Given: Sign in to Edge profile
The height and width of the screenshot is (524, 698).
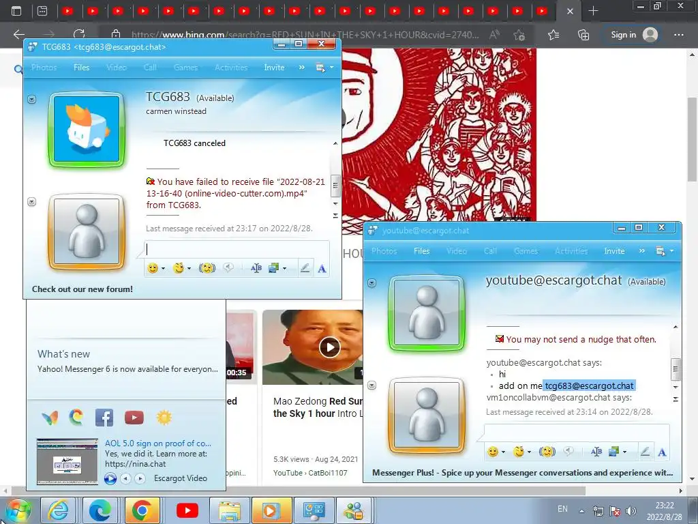Looking at the screenshot, I should coord(634,35).
